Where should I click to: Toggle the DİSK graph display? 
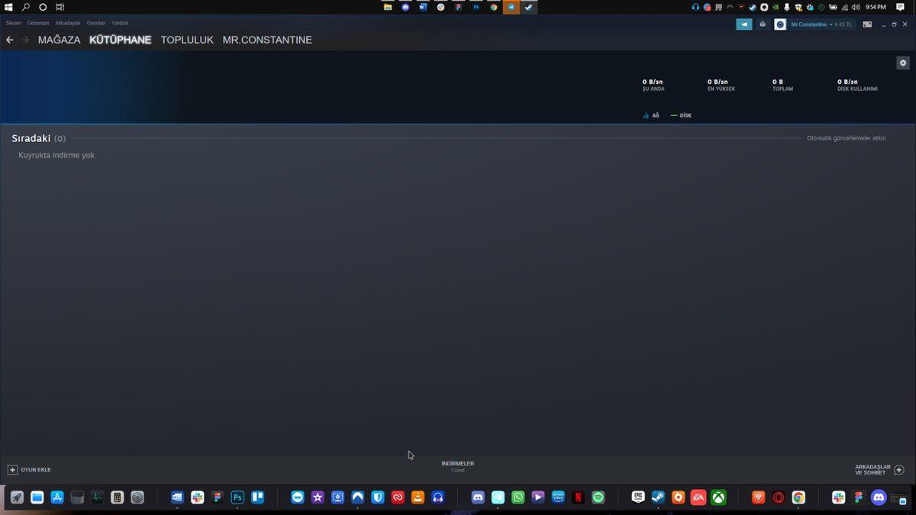(x=680, y=115)
